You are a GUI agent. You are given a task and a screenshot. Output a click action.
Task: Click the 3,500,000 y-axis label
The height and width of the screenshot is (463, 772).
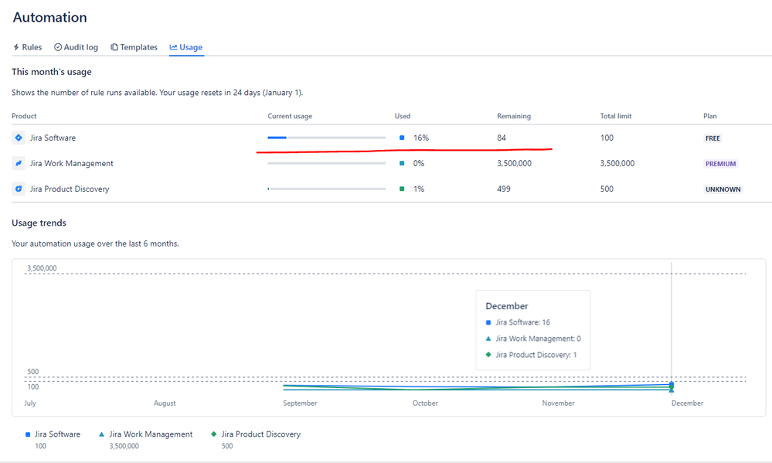(x=42, y=268)
